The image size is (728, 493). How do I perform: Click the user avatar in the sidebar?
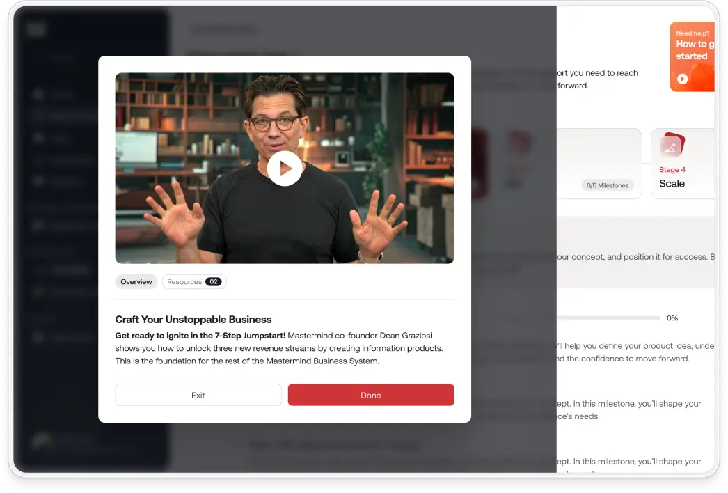[42, 444]
